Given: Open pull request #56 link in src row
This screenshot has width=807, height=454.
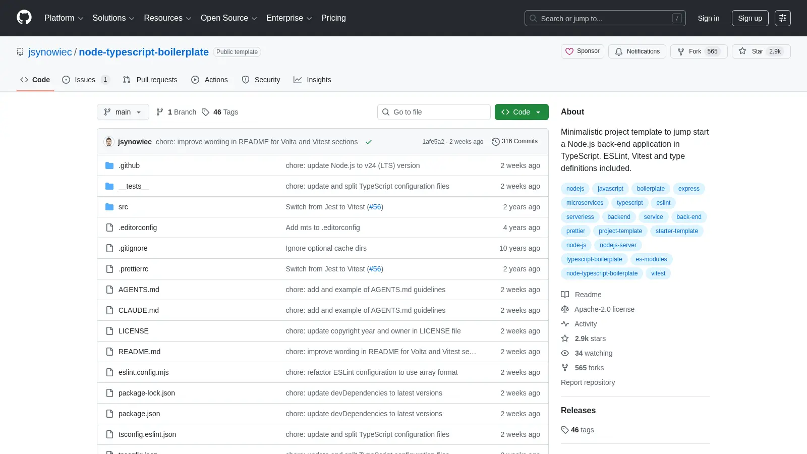Looking at the screenshot, I should click(x=375, y=207).
